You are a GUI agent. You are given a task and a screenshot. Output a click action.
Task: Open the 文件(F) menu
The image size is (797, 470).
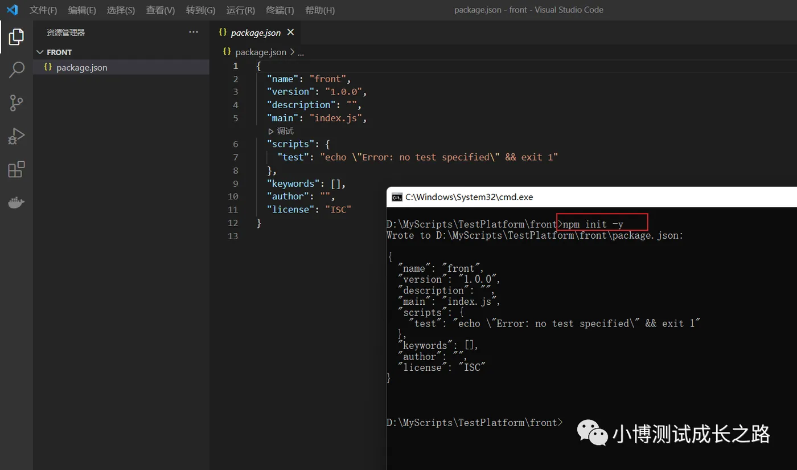pyautogui.click(x=43, y=10)
